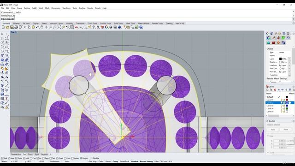Image resolution: width=295 pixels, height=166 pixels.
Task: Open the Help question mark icon
Action: click(141, 27)
